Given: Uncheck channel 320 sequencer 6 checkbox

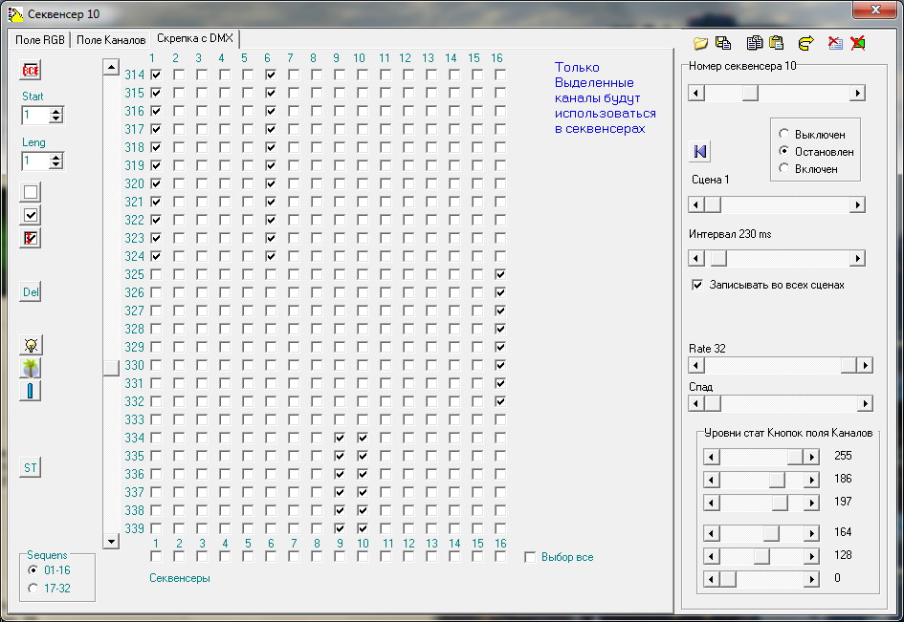Looking at the screenshot, I should point(271,183).
